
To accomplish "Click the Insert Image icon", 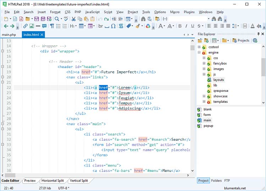I will coord(32,26).
